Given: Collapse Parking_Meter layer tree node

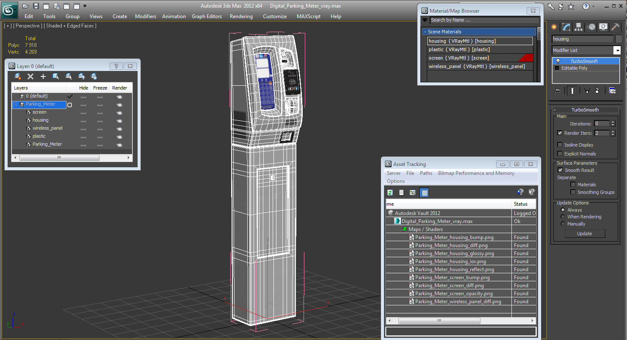Looking at the screenshot, I should (x=15, y=104).
